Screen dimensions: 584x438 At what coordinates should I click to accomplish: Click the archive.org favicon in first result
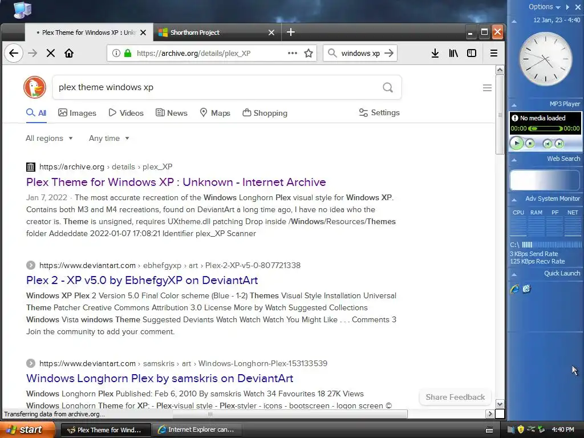(x=31, y=167)
